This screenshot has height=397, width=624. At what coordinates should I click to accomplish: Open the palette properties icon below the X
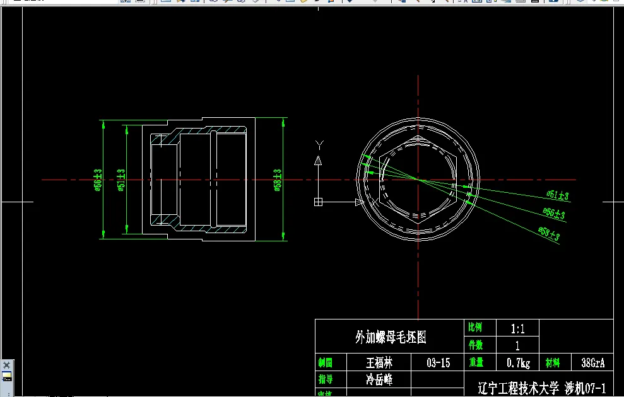pyautogui.click(x=7, y=376)
